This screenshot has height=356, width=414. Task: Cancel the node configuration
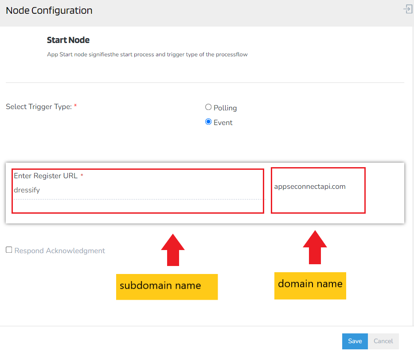[x=383, y=341]
